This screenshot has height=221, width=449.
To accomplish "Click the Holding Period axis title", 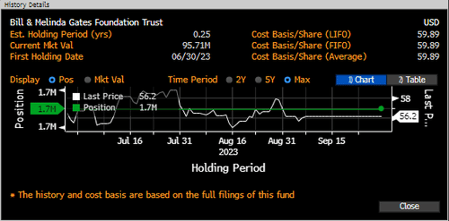I will pyautogui.click(x=229, y=168).
